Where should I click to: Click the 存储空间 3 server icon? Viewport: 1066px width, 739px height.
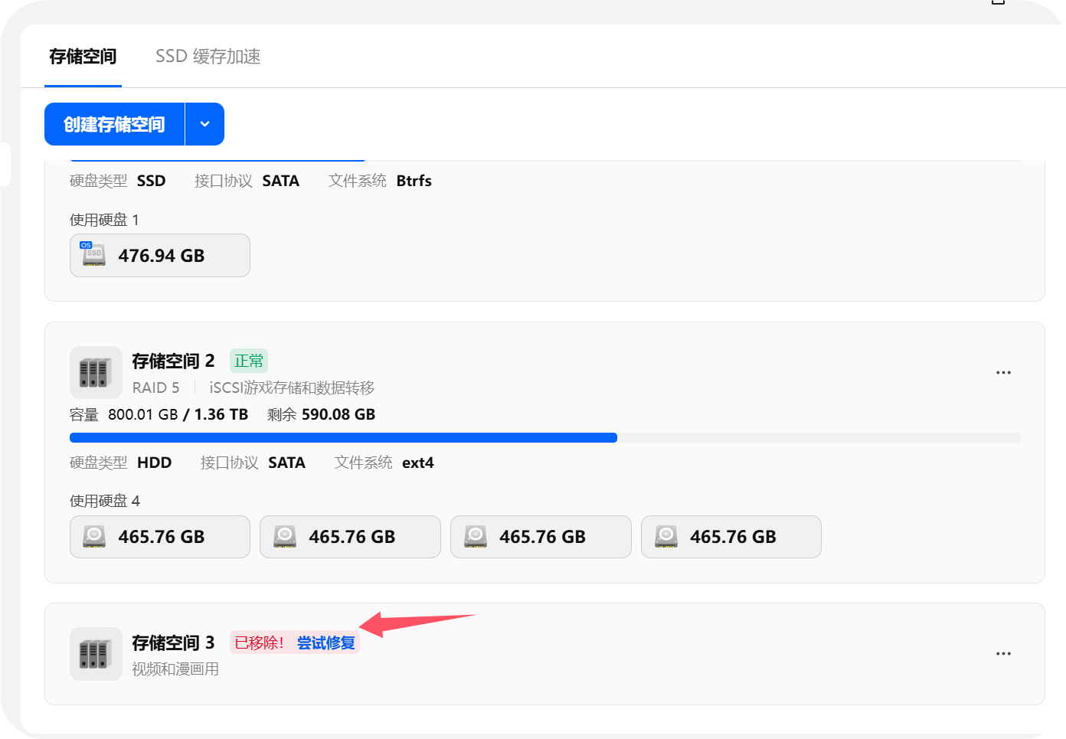coord(96,654)
